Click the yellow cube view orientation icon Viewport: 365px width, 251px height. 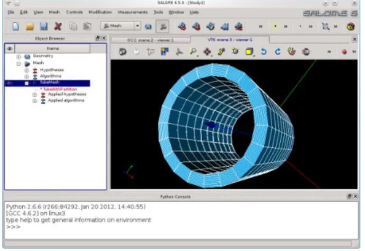249,51
